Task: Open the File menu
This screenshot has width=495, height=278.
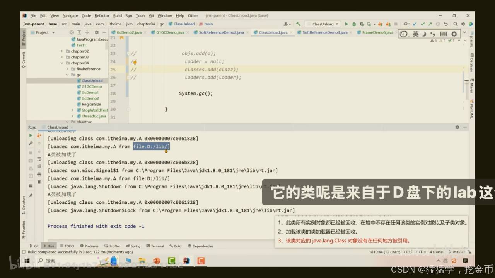Action: [x=33, y=16]
